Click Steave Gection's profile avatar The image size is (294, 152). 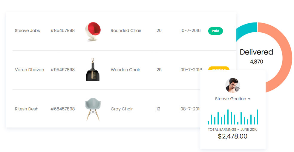[x=232, y=85]
